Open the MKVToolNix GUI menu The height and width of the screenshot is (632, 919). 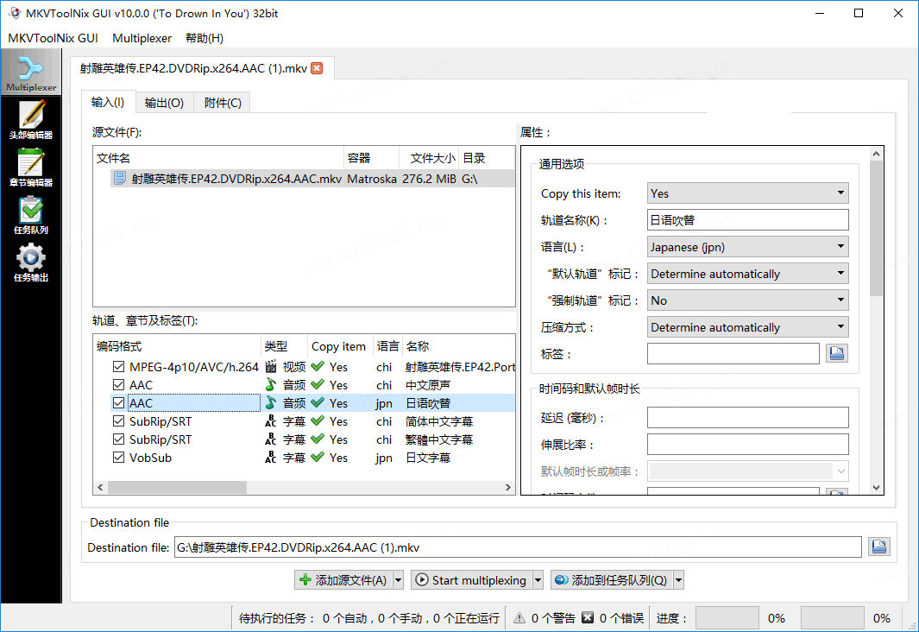point(53,38)
